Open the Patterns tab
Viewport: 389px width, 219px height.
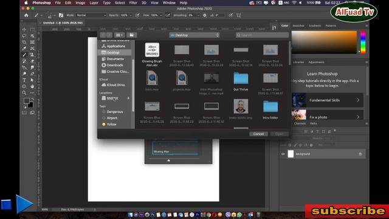331,26
